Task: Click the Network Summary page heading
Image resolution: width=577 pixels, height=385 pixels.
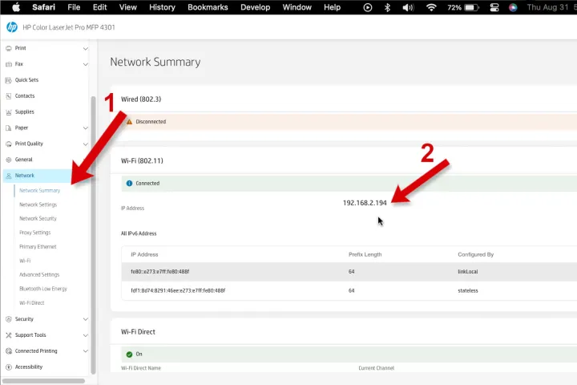Action: [x=155, y=62]
